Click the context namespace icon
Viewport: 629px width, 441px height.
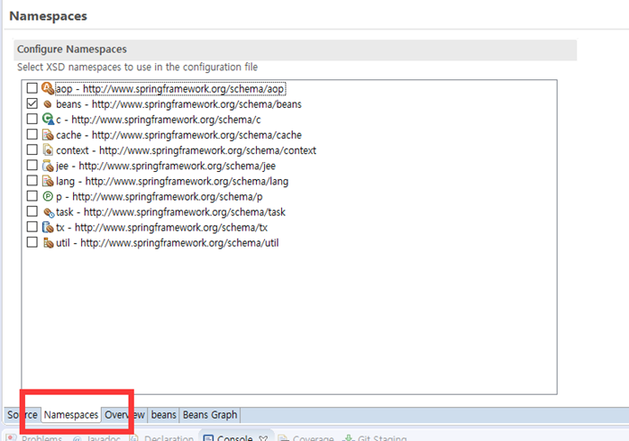48,150
